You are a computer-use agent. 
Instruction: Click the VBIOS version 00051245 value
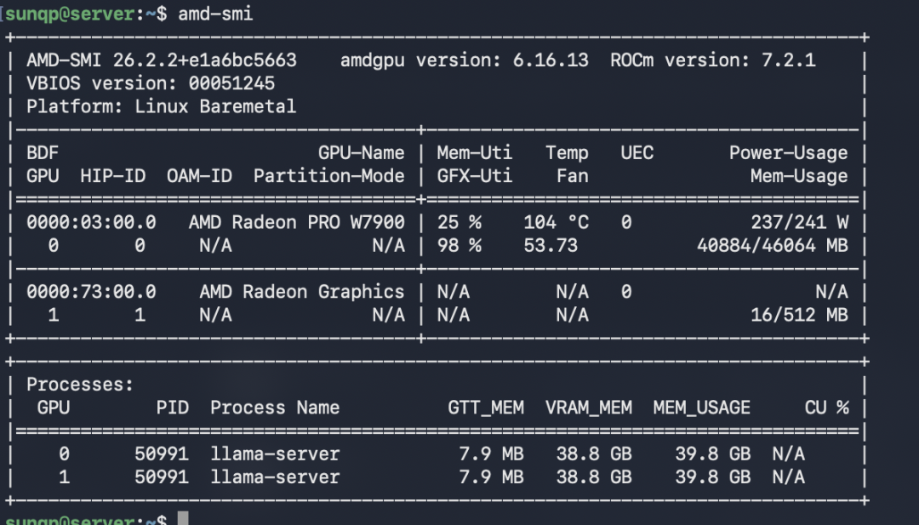231,83
